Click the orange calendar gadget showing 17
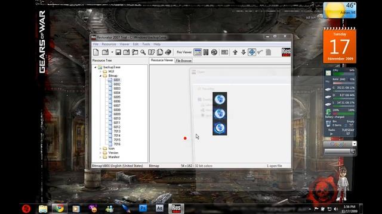The height and width of the screenshot is (214, 382). [340, 46]
